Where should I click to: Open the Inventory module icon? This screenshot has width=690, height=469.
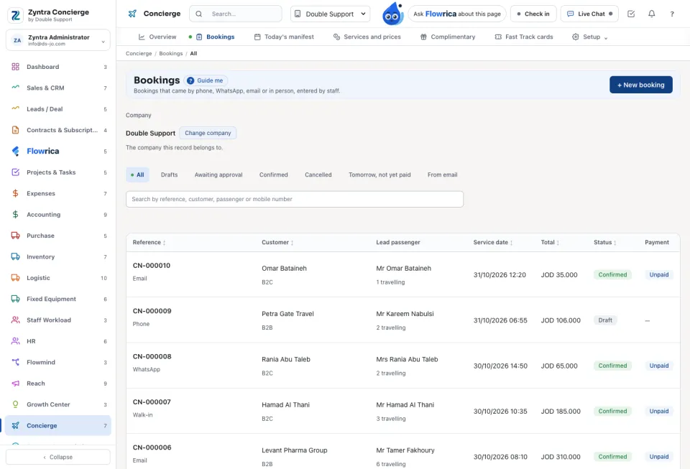(x=15, y=256)
